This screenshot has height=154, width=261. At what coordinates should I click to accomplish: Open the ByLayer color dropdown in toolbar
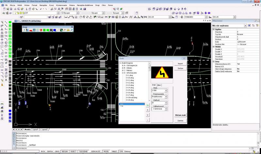pyautogui.click(x=78, y=13)
